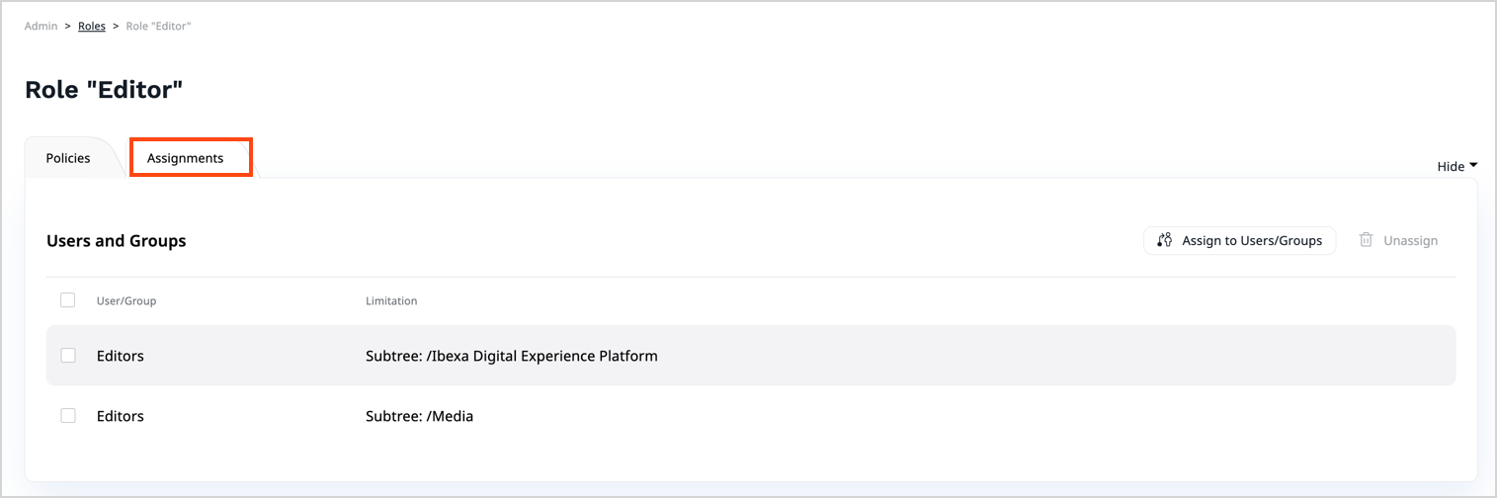
Task: Open Editors group in the Media row
Action: 121,416
